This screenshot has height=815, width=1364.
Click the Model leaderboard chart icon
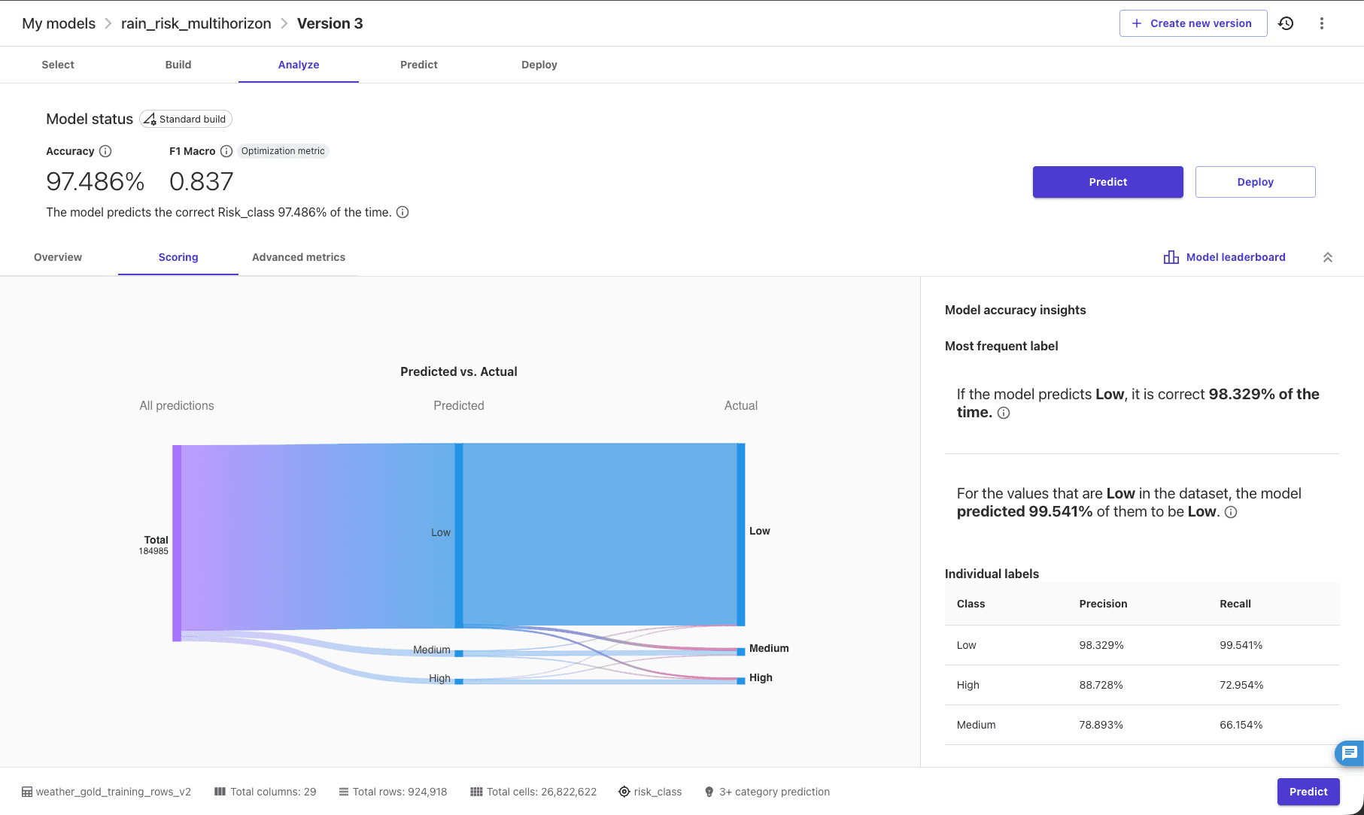pos(1171,257)
